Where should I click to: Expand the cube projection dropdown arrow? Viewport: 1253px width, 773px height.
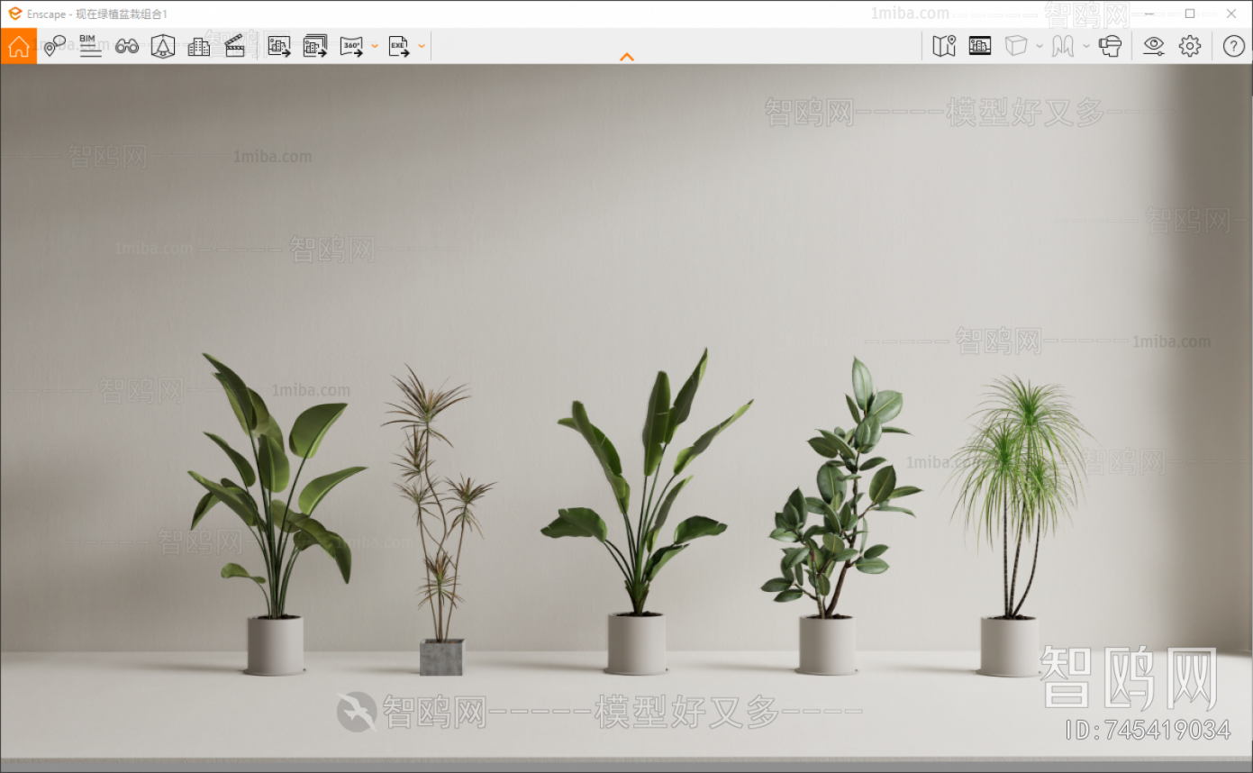1040,46
